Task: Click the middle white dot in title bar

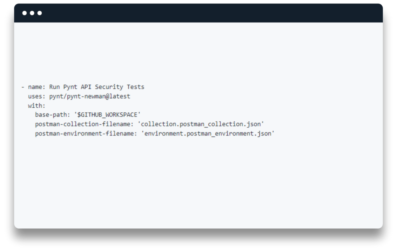Action: click(32, 13)
